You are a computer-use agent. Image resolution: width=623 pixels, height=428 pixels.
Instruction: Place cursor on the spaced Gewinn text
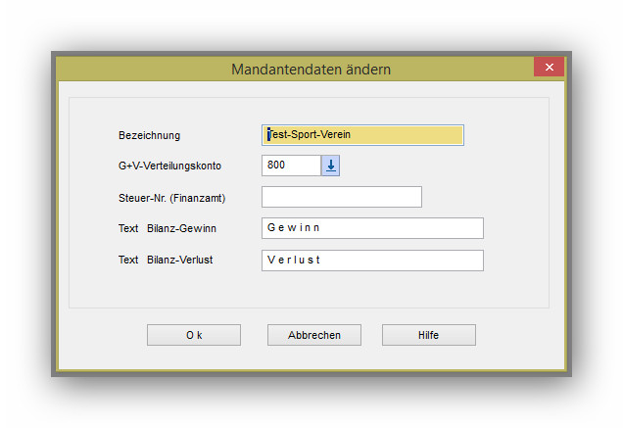coord(293,228)
